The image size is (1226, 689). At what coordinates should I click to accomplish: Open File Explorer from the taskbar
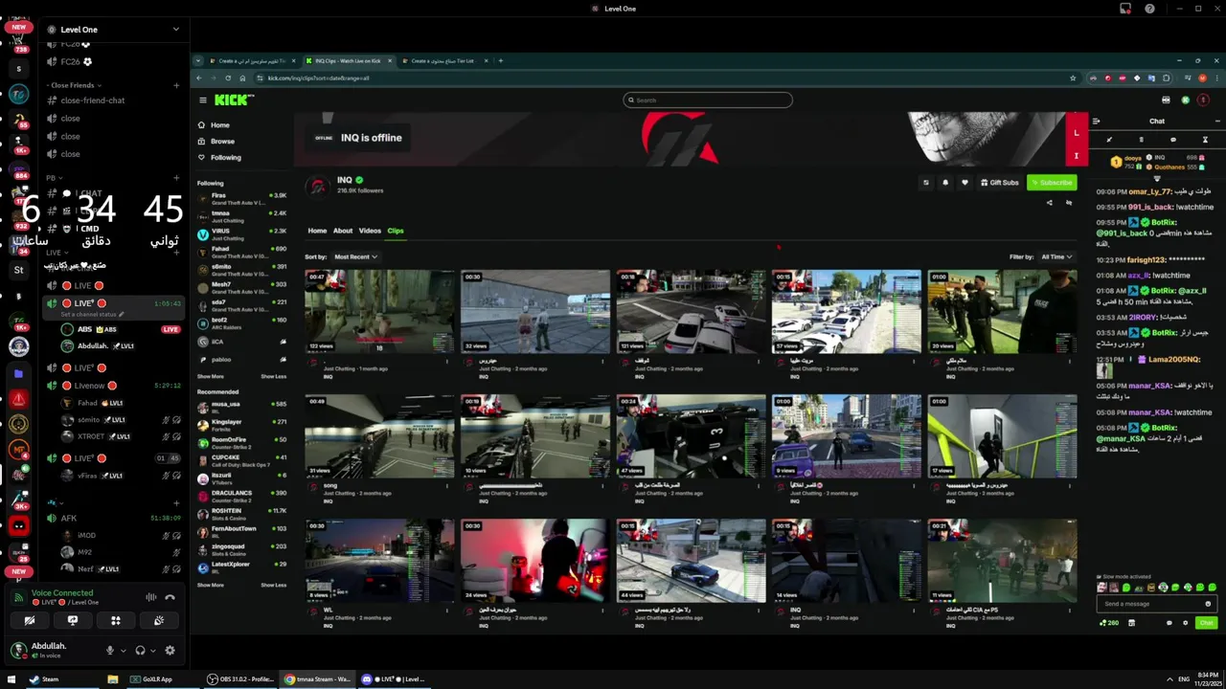click(x=112, y=679)
